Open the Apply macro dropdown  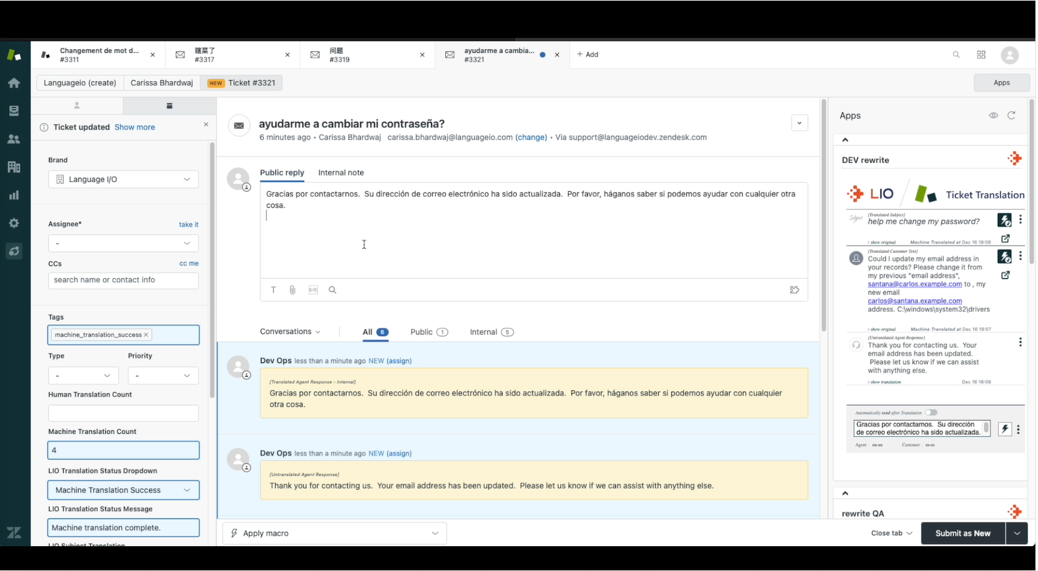click(x=335, y=533)
